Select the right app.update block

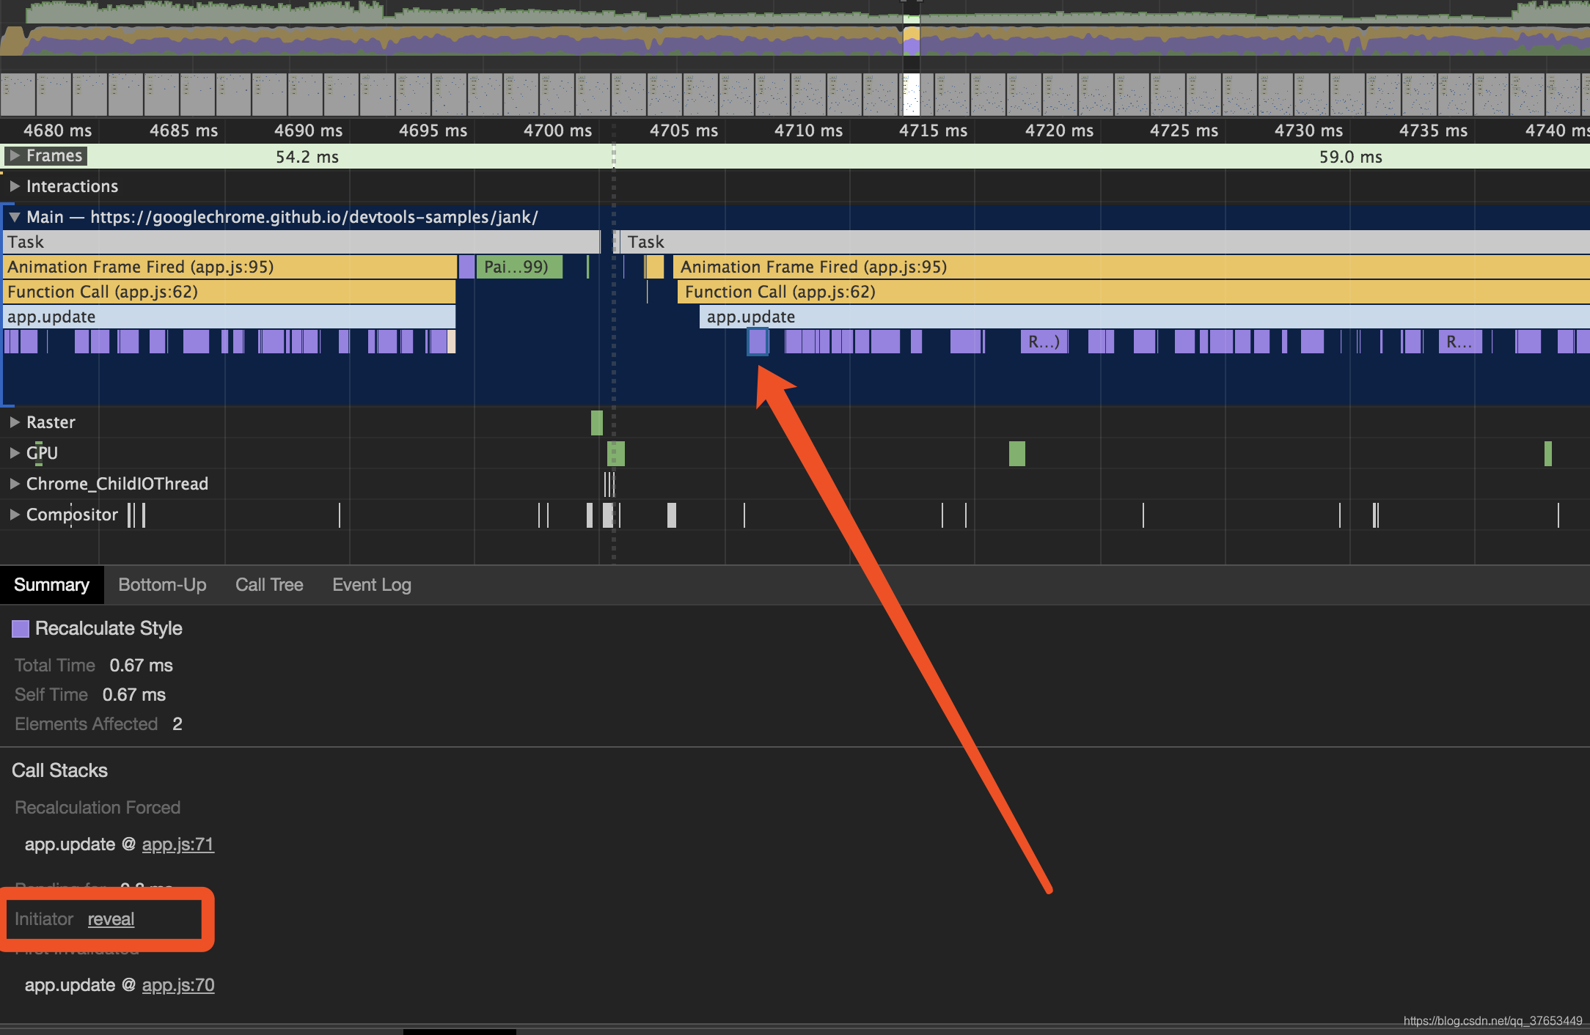coord(1145,317)
